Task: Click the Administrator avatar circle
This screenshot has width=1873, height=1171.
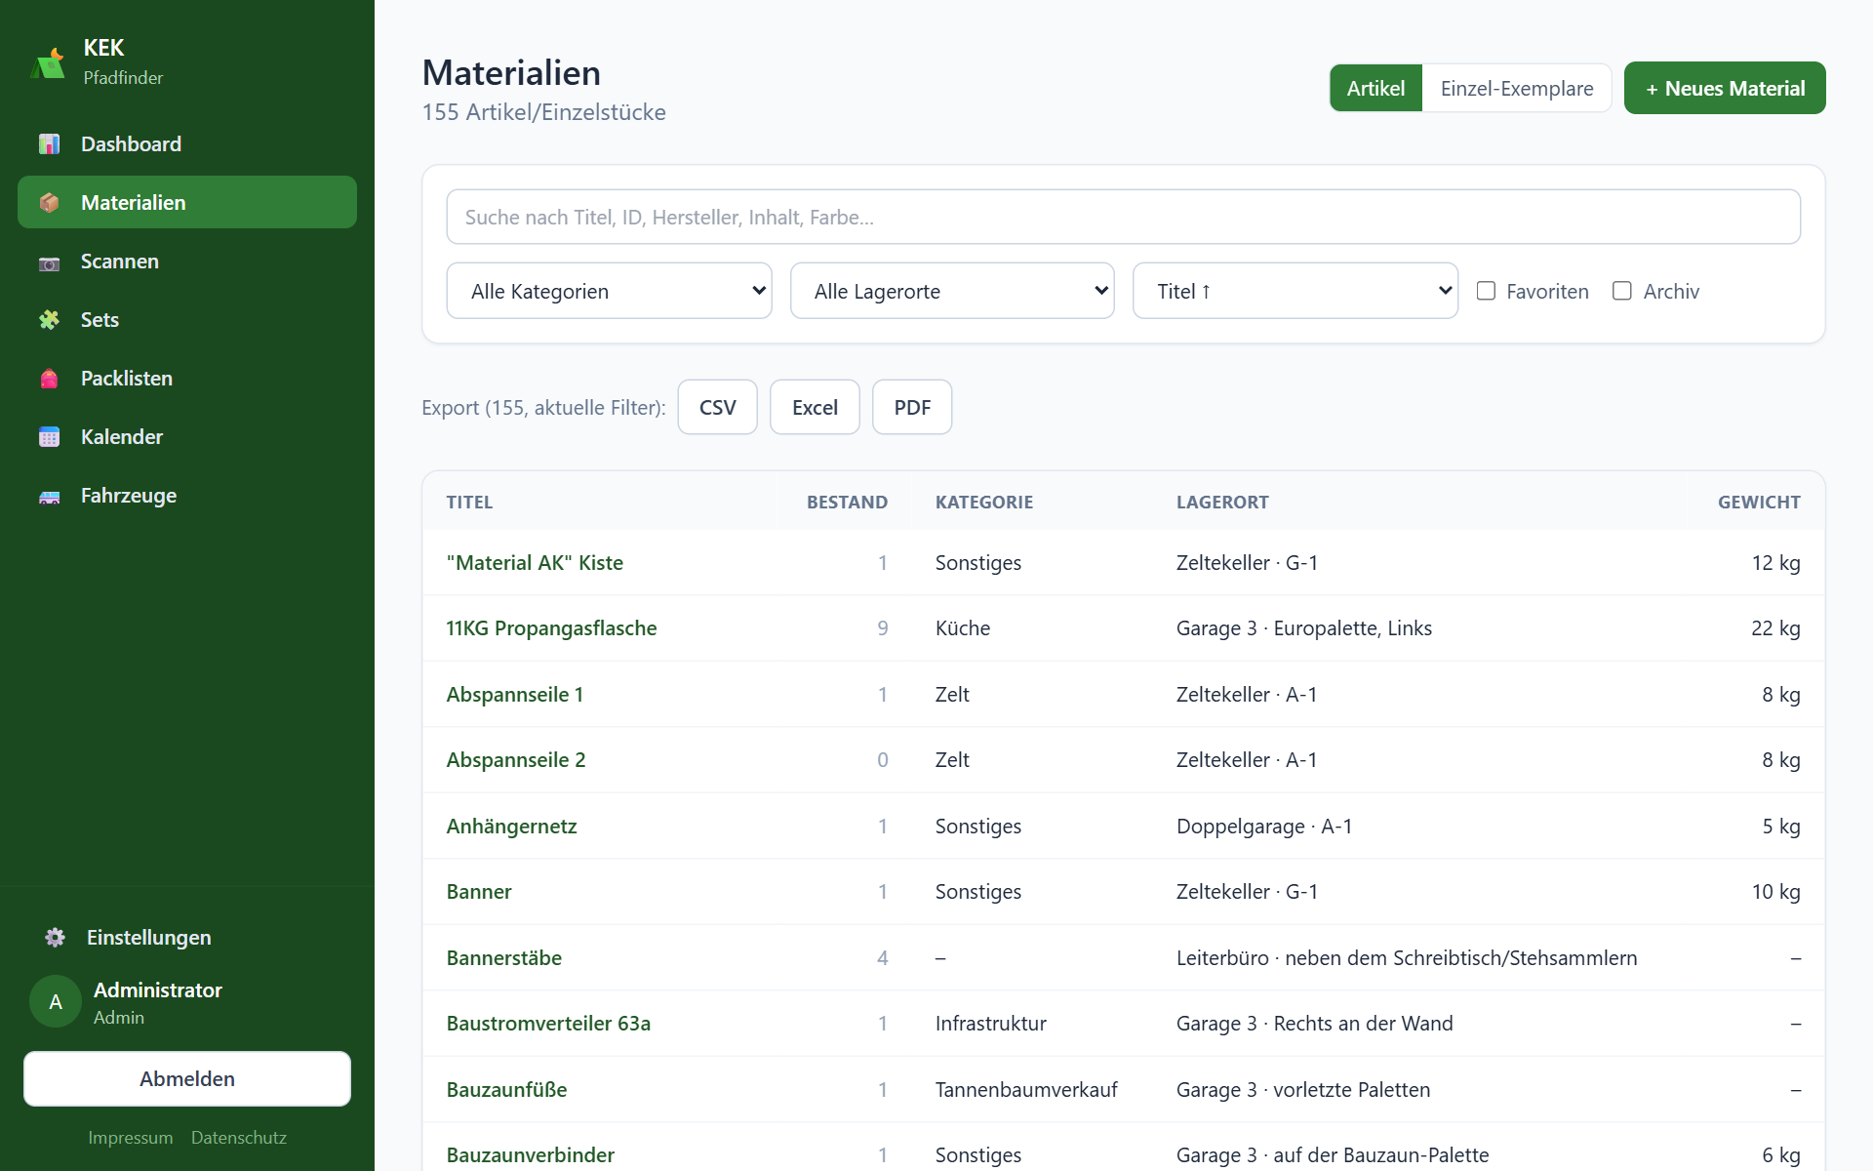Action: [x=56, y=1001]
